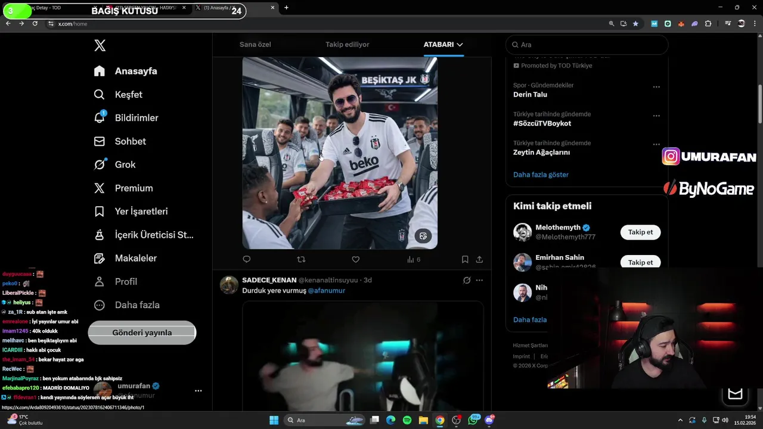Viewport: 763px width, 429px height.
Task: Open Premium page
Action: [x=123, y=188]
